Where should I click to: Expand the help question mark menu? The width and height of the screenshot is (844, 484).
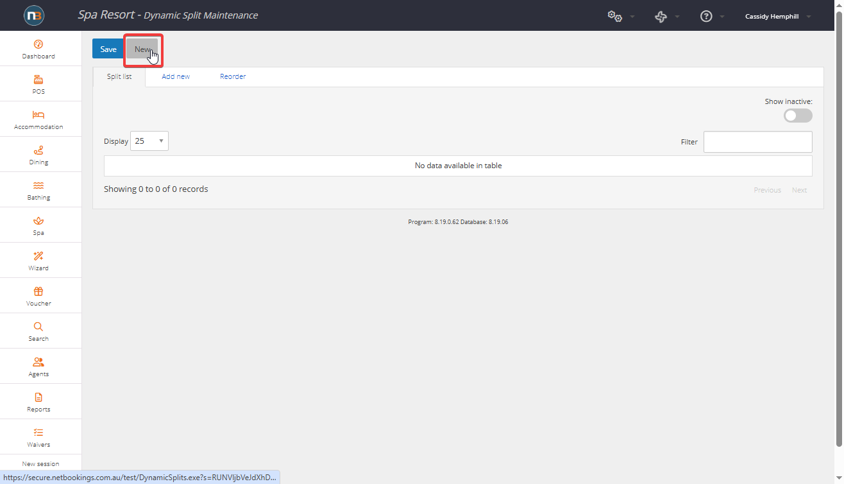click(711, 17)
